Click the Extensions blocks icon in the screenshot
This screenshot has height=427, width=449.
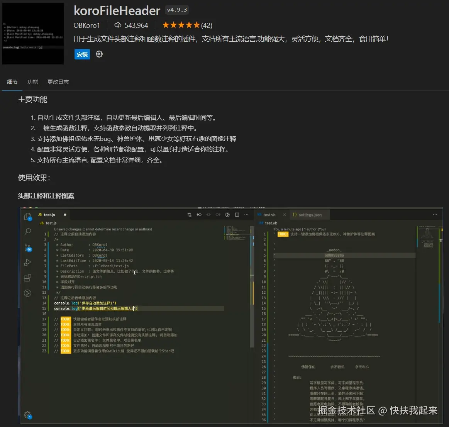point(27,278)
